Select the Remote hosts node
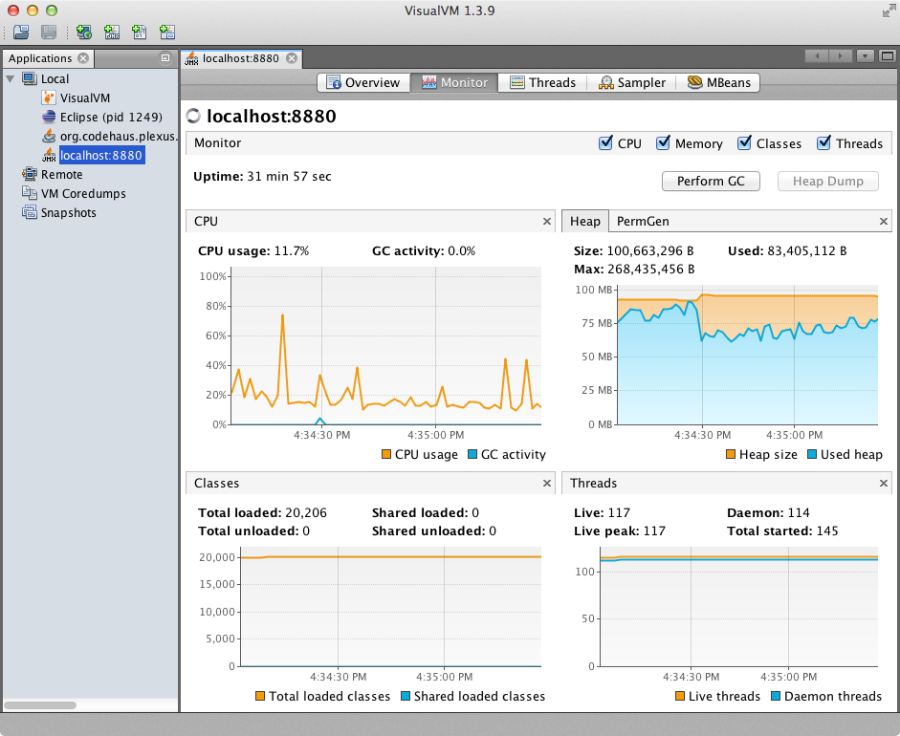 pyautogui.click(x=61, y=174)
